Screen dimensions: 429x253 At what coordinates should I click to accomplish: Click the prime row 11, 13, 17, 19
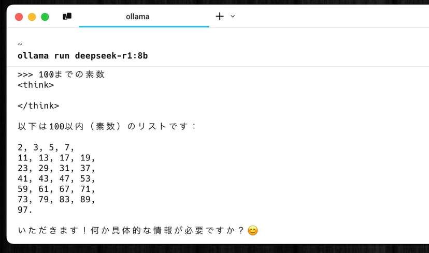coord(56,158)
